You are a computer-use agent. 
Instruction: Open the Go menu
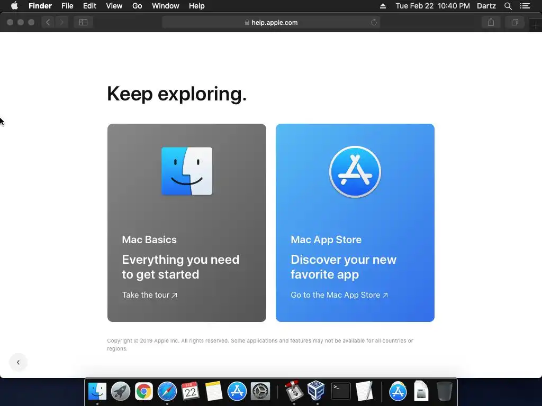pyautogui.click(x=137, y=6)
